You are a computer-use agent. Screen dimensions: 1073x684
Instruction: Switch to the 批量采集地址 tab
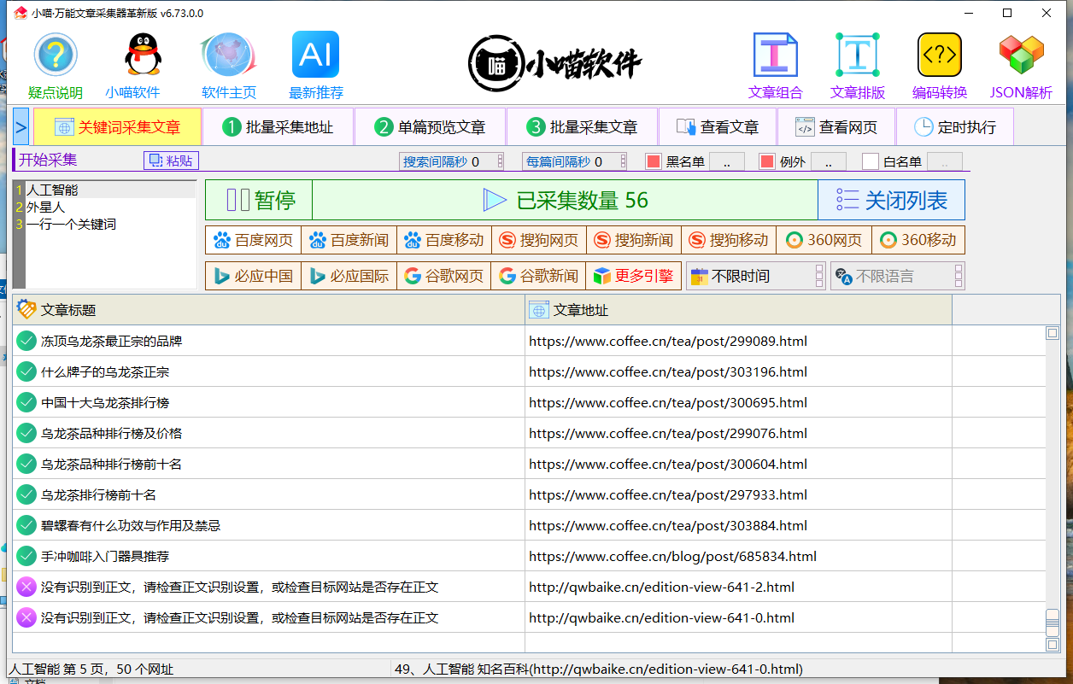click(x=278, y=127)
